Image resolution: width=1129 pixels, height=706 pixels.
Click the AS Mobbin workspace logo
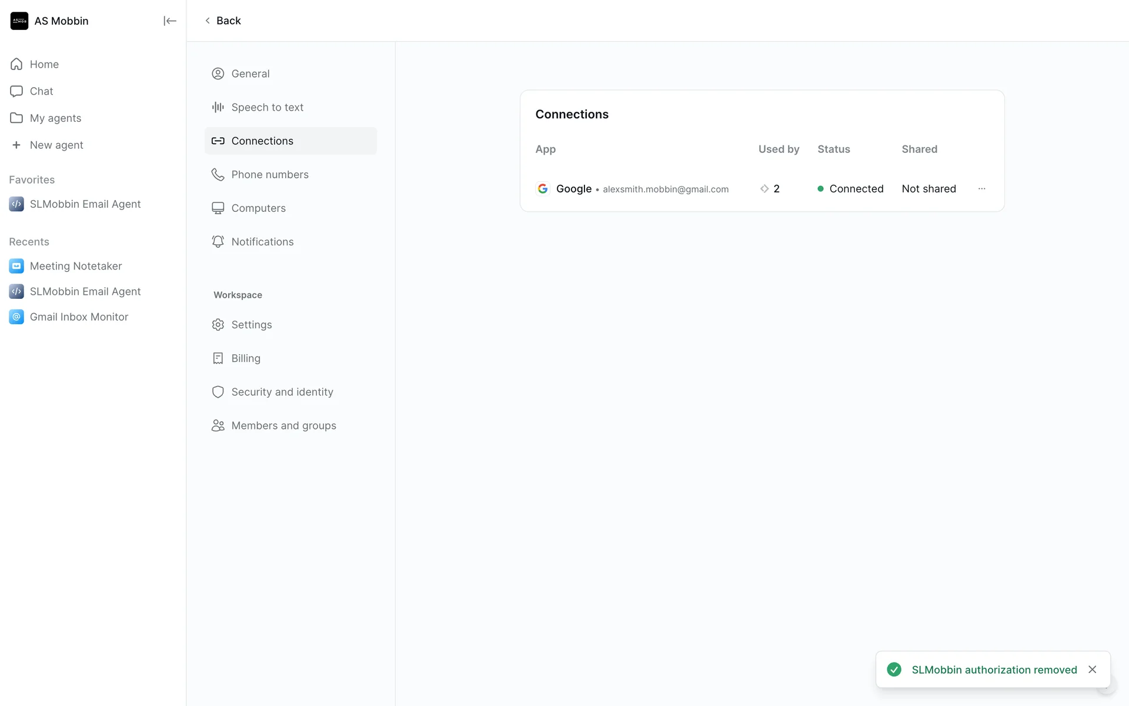(19, 21)
